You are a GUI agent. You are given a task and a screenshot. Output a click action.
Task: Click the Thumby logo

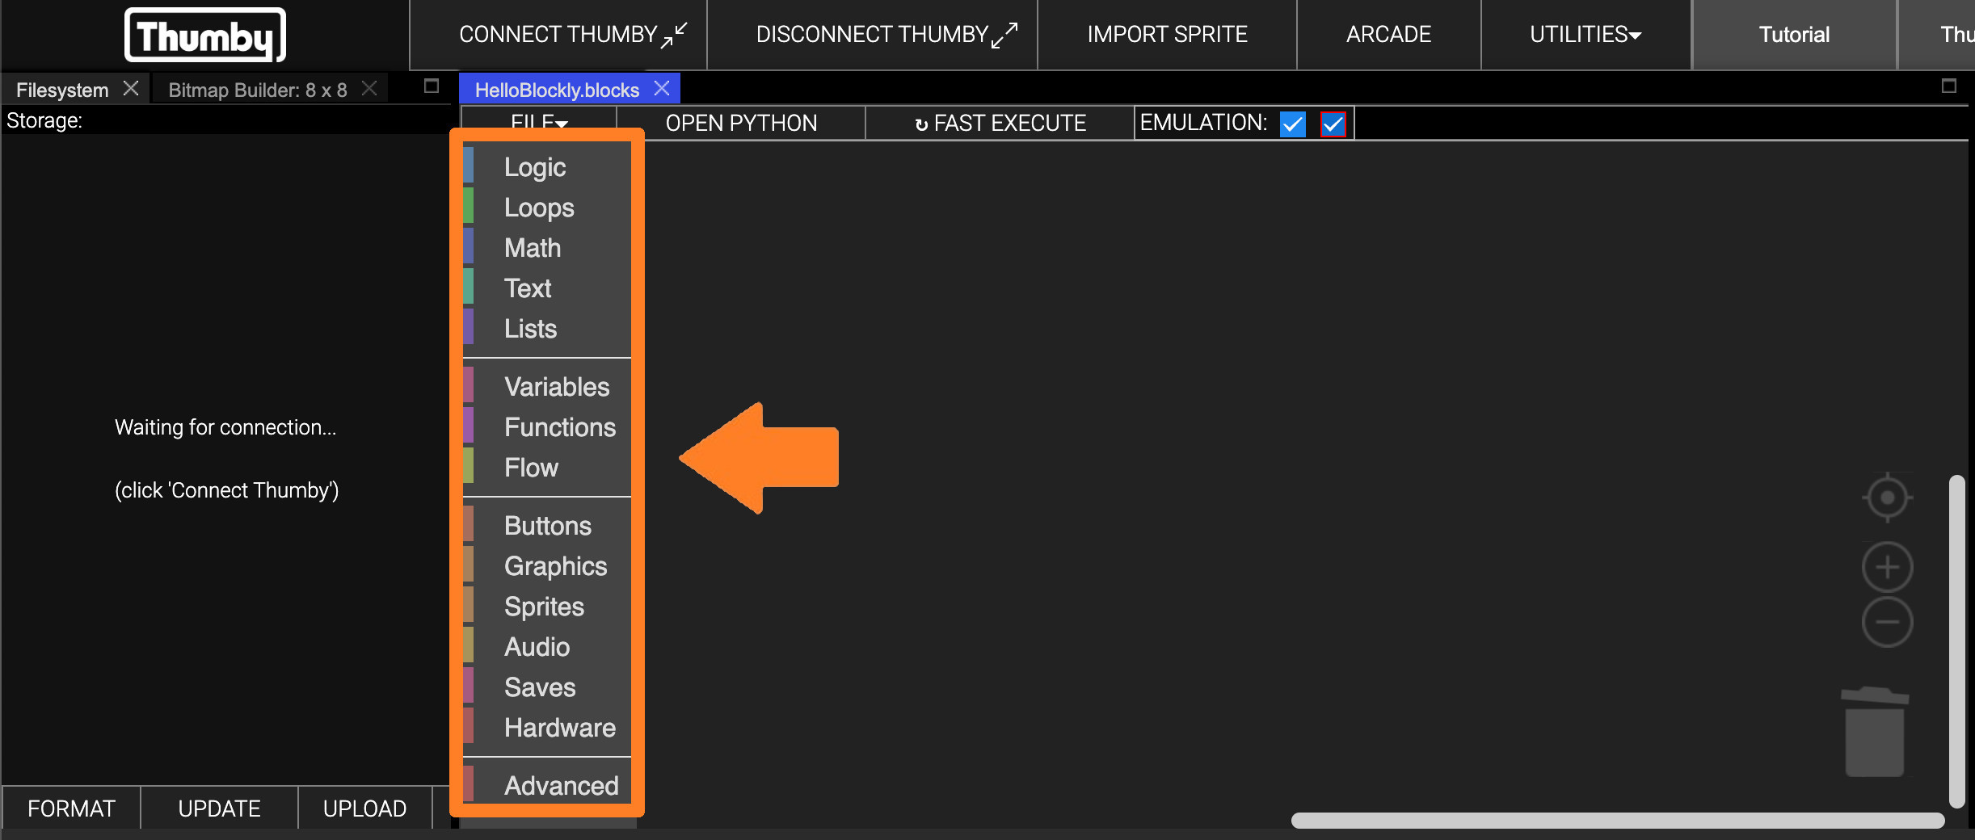pyautogui.click(x=205, y=36)
